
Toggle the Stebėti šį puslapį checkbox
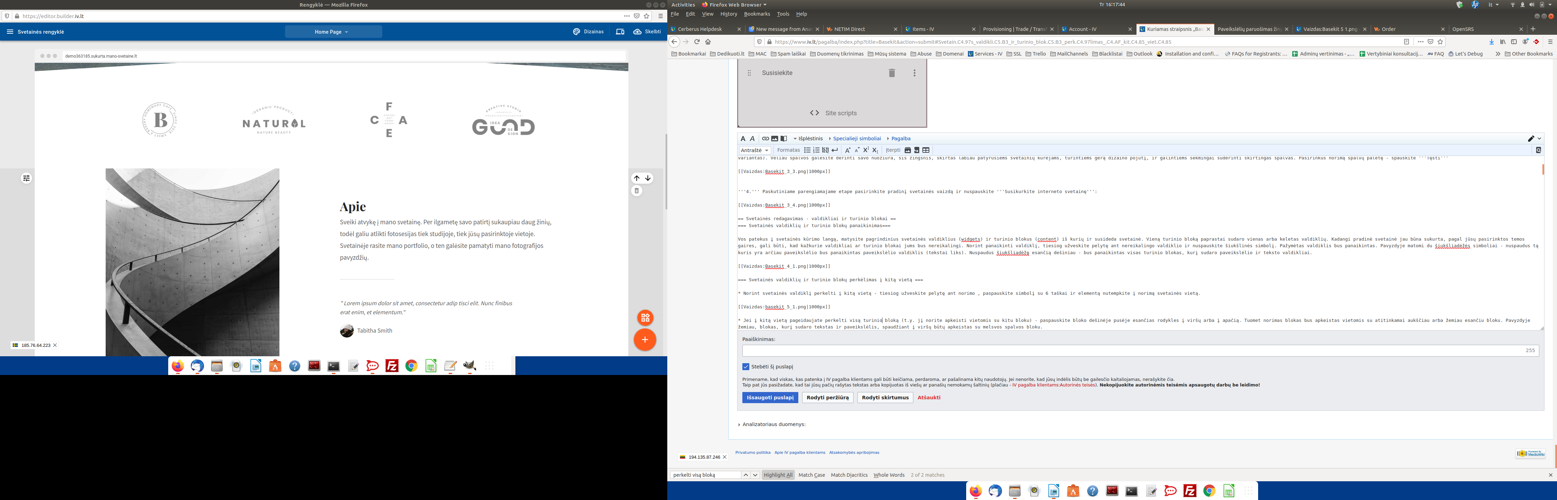[746, 367]
